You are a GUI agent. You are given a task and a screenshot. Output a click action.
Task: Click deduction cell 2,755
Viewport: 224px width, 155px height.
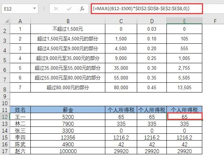click(184, 68)
